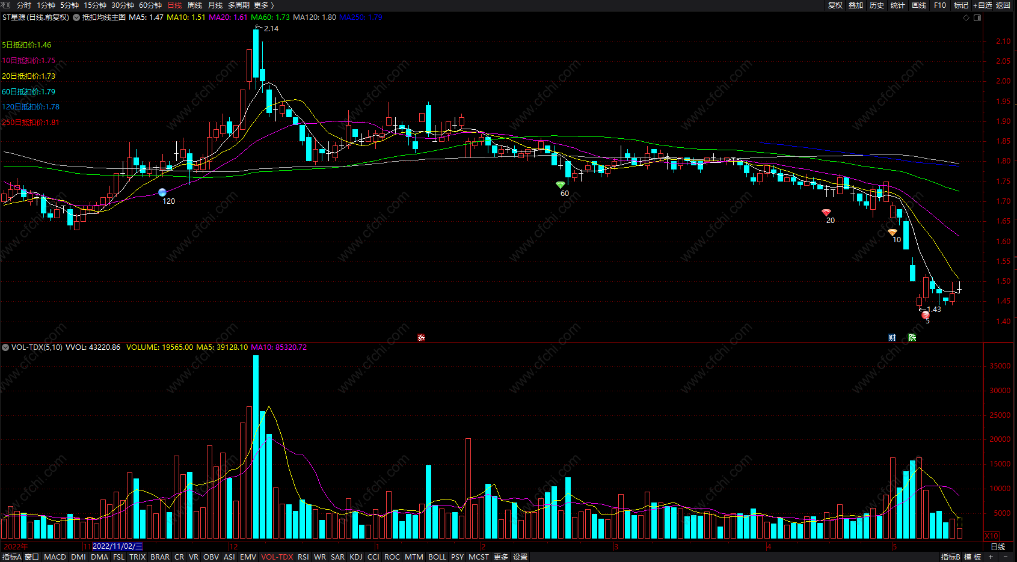1017x562 pixels.
Task: Click the 统计 statistics button
Action: 898,5
